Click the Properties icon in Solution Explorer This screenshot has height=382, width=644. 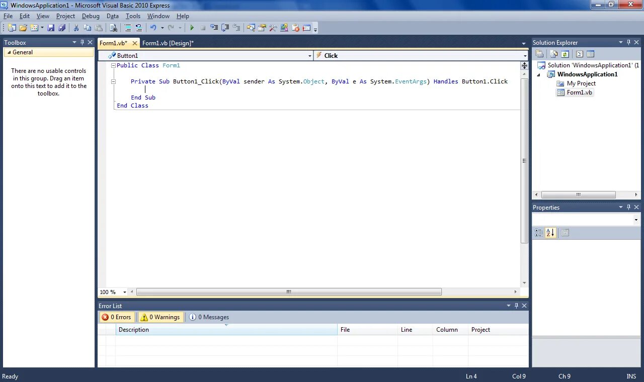[539, 54]
